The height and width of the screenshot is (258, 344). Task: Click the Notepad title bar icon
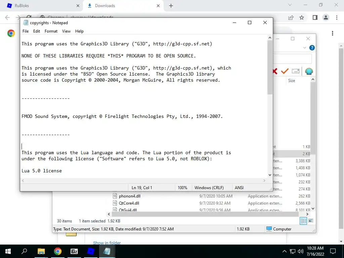tap(26, 23)
